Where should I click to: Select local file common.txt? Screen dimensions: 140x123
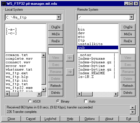click(x=17, y=55)
